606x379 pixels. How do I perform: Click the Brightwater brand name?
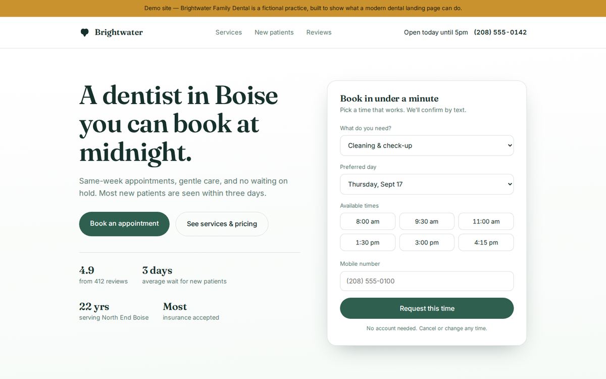[119, 32]
